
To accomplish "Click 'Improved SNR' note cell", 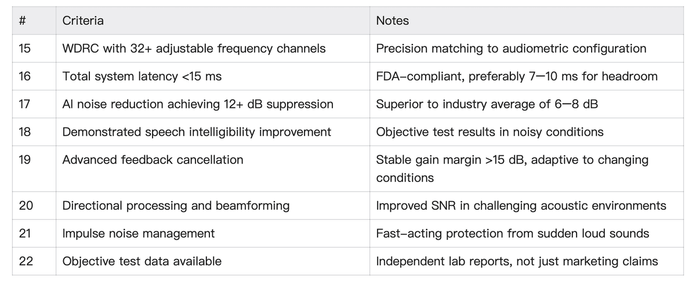I will point(521,206).
